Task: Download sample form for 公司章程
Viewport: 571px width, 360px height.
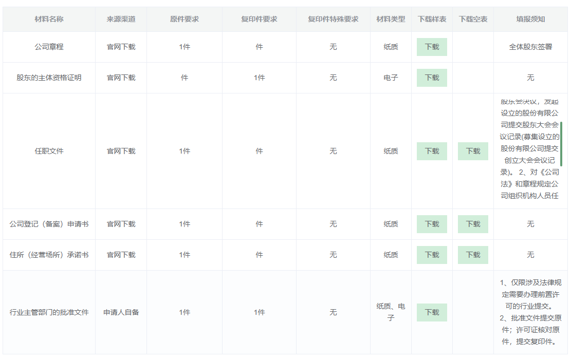Action: (432, 47)
